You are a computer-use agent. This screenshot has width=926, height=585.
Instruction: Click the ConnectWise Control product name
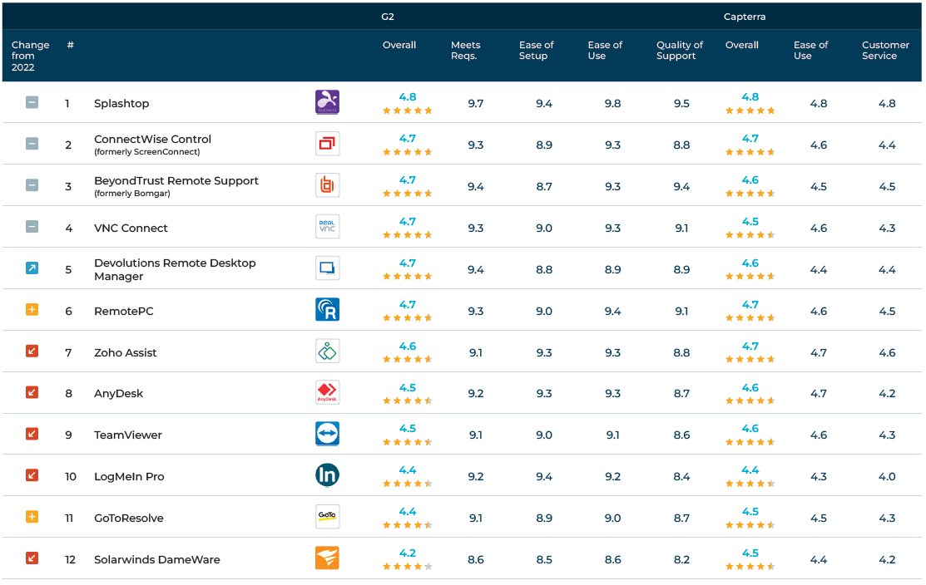point(152,139)
